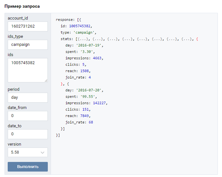Click the reach value 1508
222x177 pixels.
pyautogui.click(x=84, y=71)
